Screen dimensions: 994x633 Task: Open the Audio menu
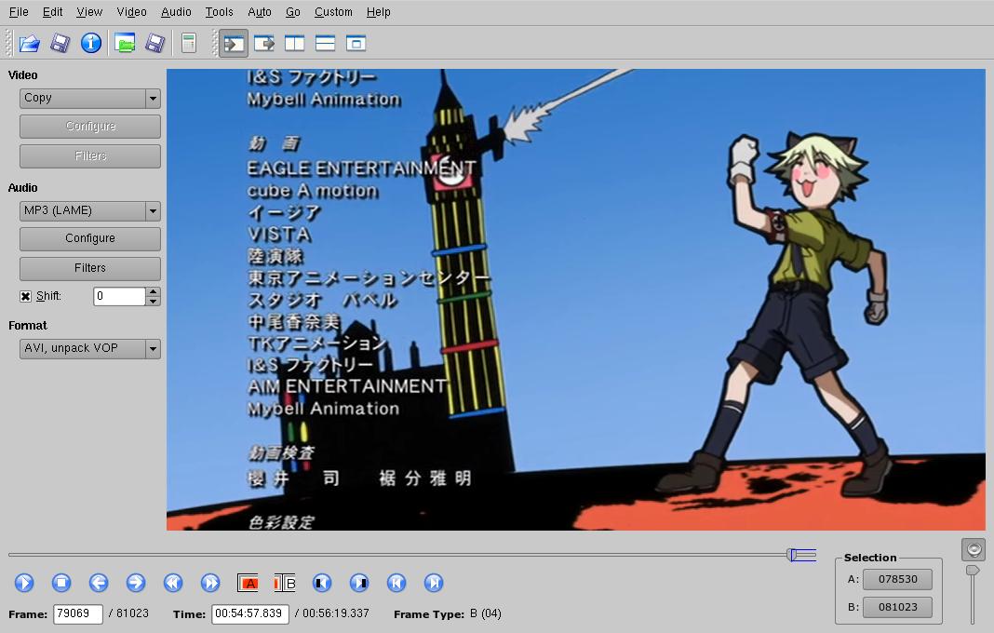click(x=176, y=12)
